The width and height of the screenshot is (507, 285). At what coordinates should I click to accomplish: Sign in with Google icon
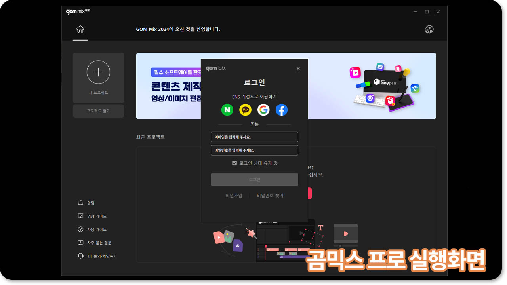pos(263,110)
